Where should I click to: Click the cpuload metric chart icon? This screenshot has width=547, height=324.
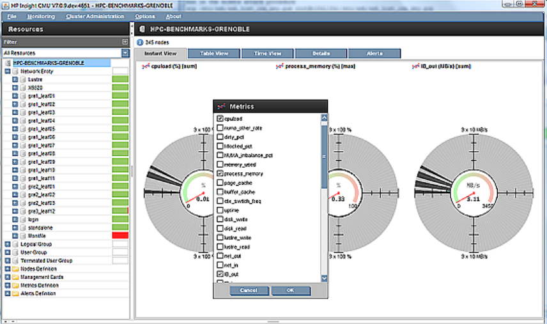(145, 66)
